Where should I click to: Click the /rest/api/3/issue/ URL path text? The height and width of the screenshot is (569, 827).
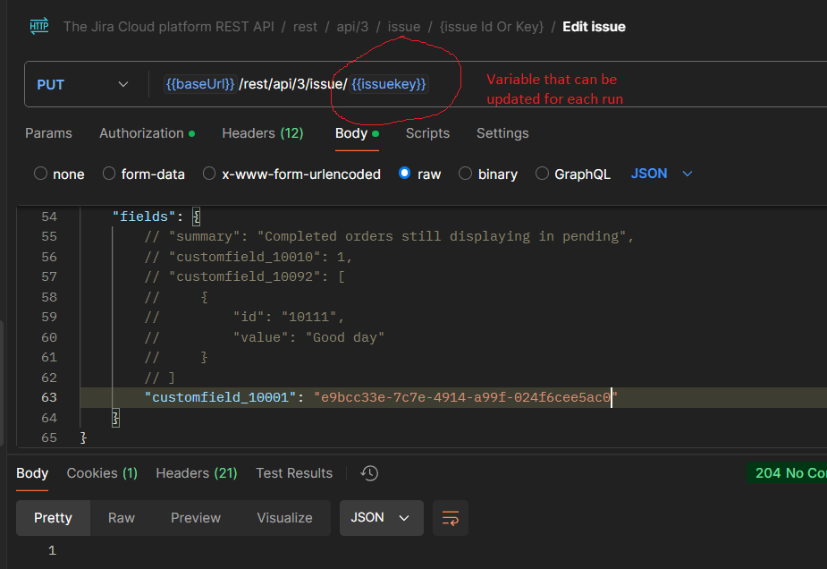[x=292, y=84]
